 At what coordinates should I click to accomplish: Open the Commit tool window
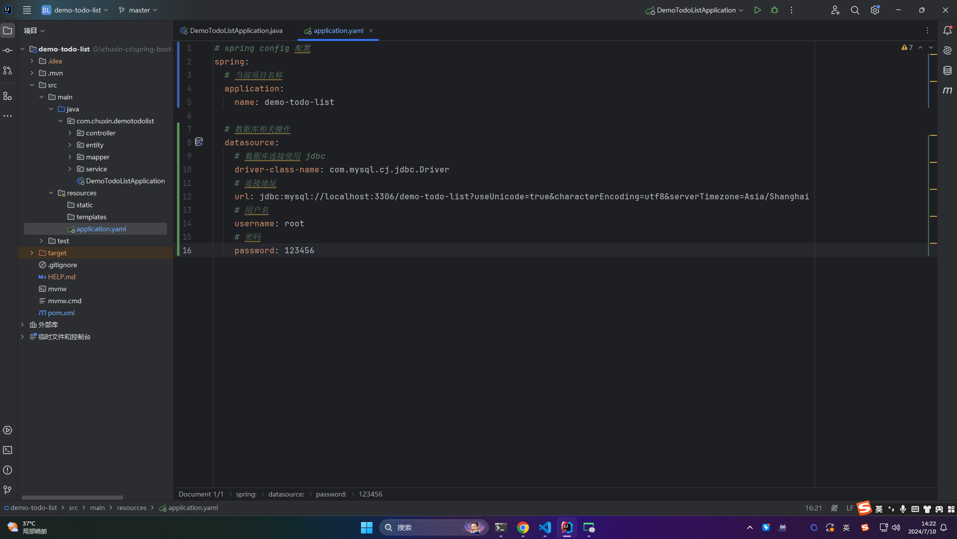point(7,50)
